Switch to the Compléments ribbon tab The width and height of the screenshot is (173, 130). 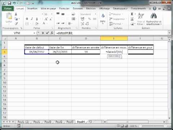(x=138, y=9)
